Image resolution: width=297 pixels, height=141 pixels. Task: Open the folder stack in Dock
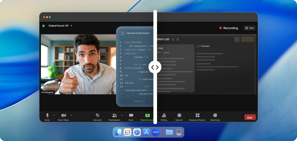pyautogui.click(x=169, y=132)
